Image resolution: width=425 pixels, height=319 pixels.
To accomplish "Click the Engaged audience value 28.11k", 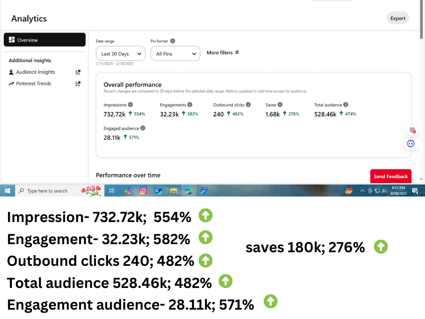I will point(112,138).
